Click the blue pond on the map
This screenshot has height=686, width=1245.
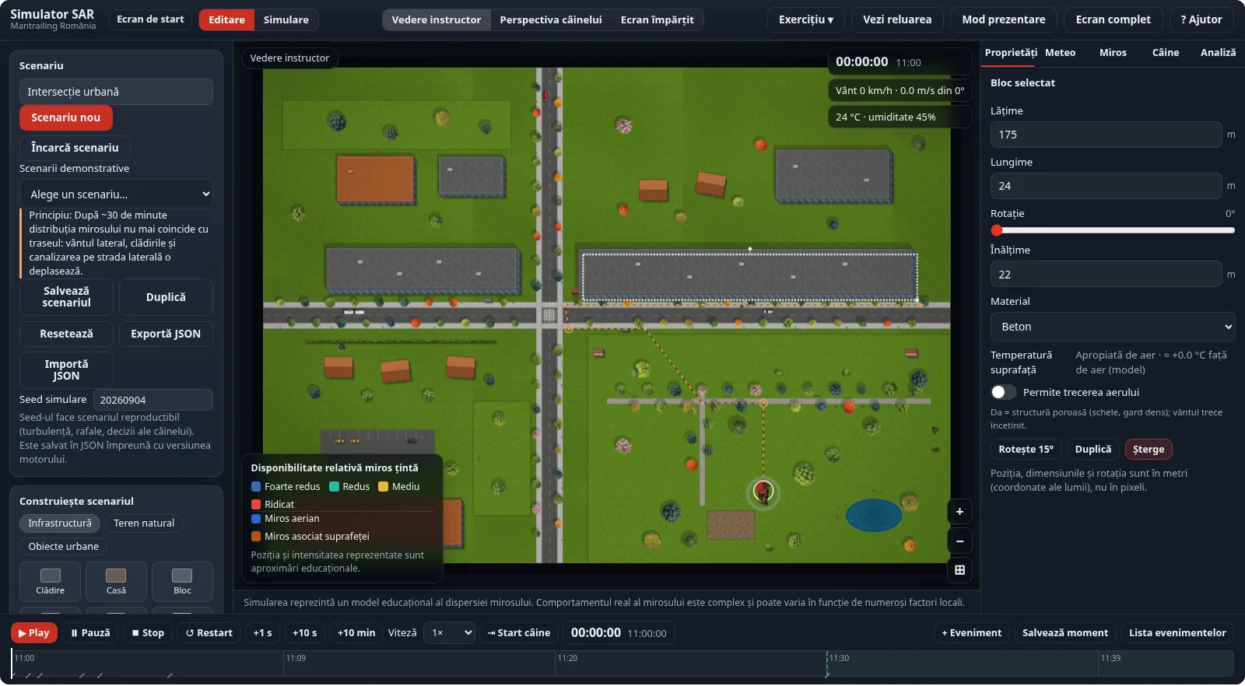(x=873, y=516)
